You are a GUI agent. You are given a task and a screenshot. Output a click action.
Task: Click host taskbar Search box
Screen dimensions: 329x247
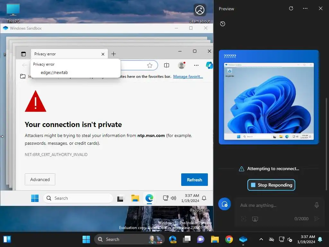coord(129,239)
